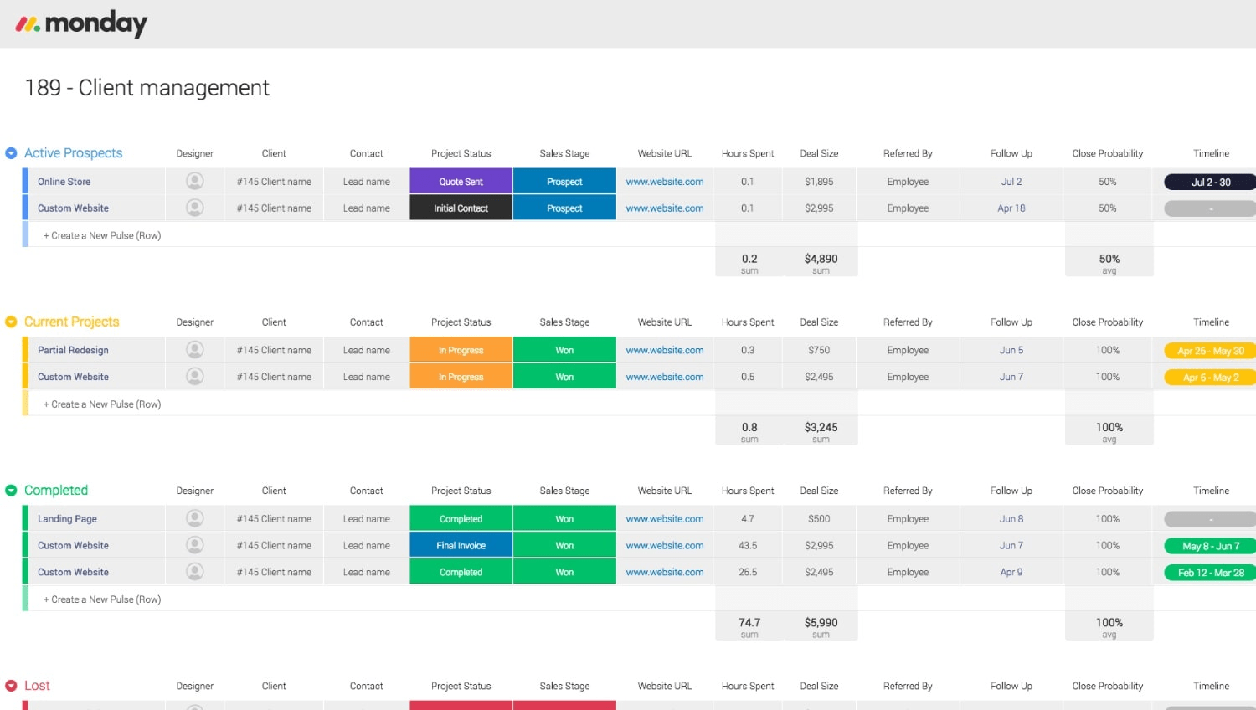Select the 26.5 hours spent cell

pyautogui.click(x=748, y=572)
